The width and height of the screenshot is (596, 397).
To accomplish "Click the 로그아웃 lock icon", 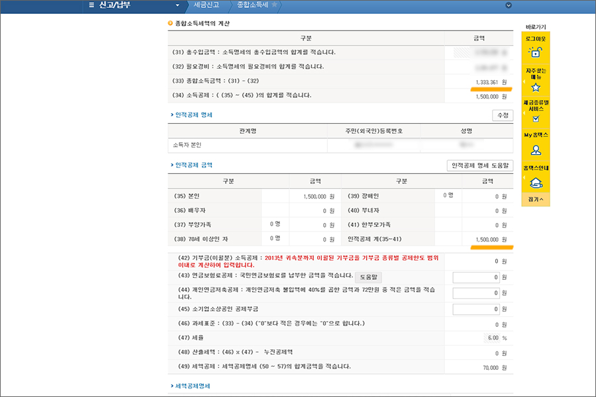I will (x=536, y=52).
